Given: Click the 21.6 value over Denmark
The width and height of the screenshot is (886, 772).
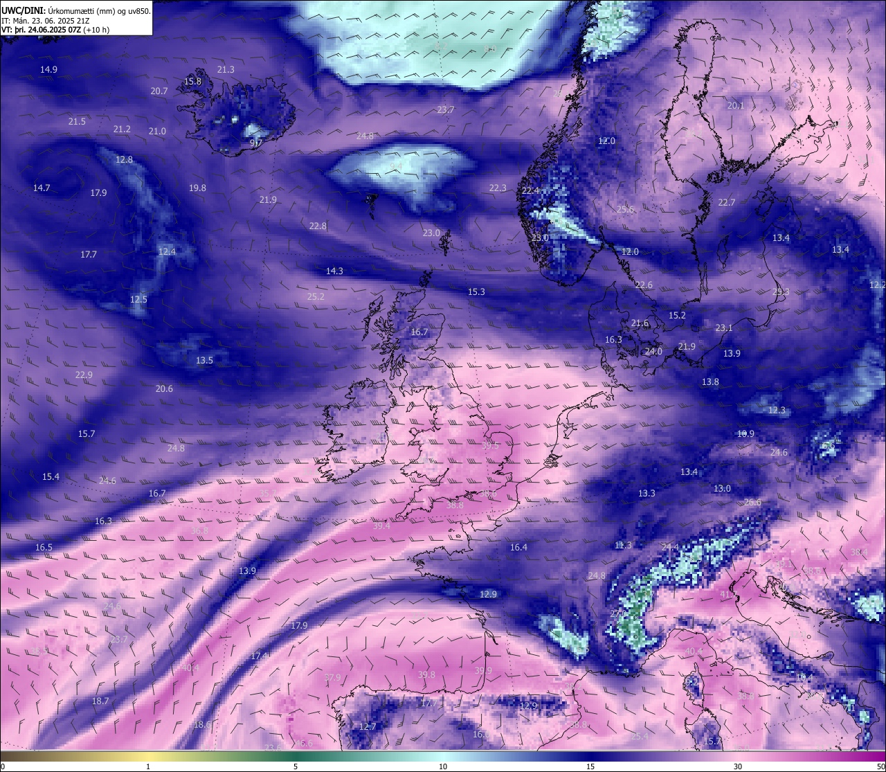Looking at the screenshot, I should (x=640, y=323).
